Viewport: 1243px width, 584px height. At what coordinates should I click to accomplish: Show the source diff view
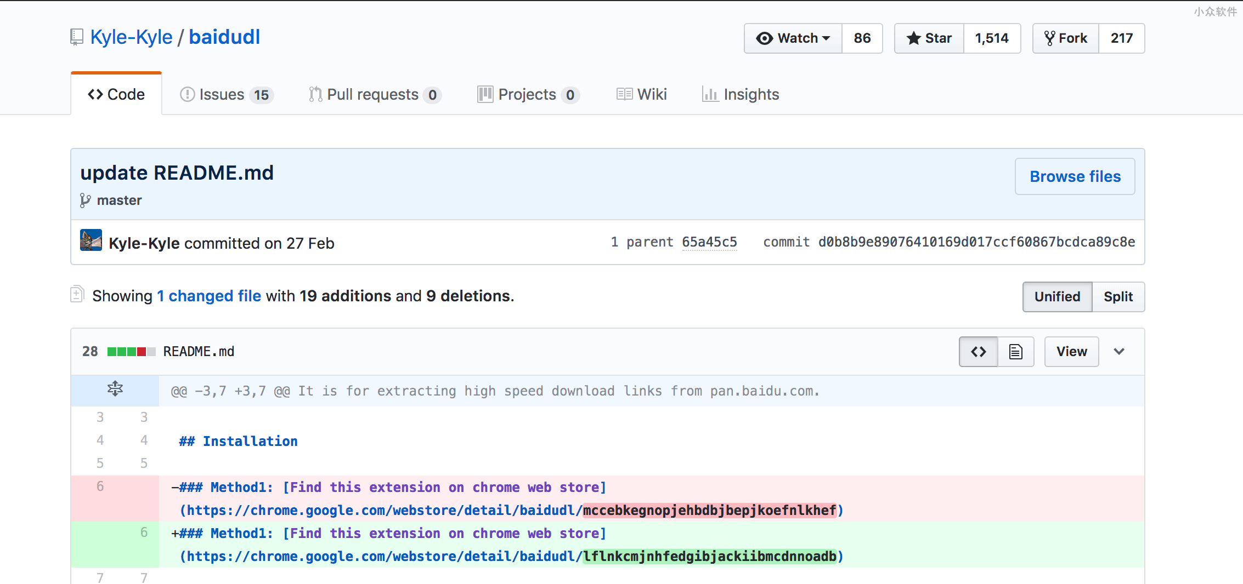pyautogui.click(x=979, y=352)
